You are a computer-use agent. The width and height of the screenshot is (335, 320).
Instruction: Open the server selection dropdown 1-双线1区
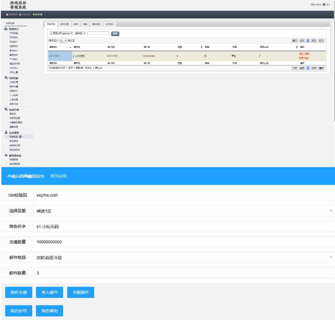pos(61,34)
